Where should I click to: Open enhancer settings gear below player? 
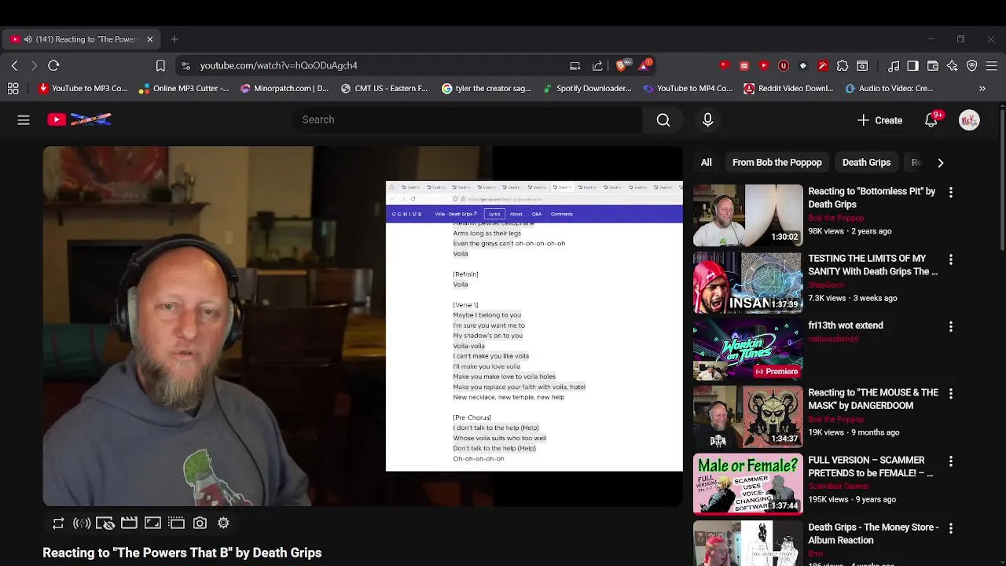coord(223,523)
